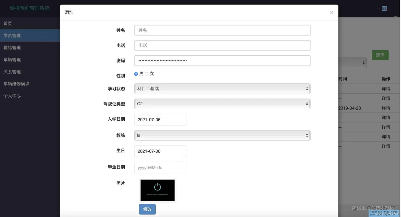
Task: Open the 车辆维修模块 sidebar section
Action: [16, 83]
